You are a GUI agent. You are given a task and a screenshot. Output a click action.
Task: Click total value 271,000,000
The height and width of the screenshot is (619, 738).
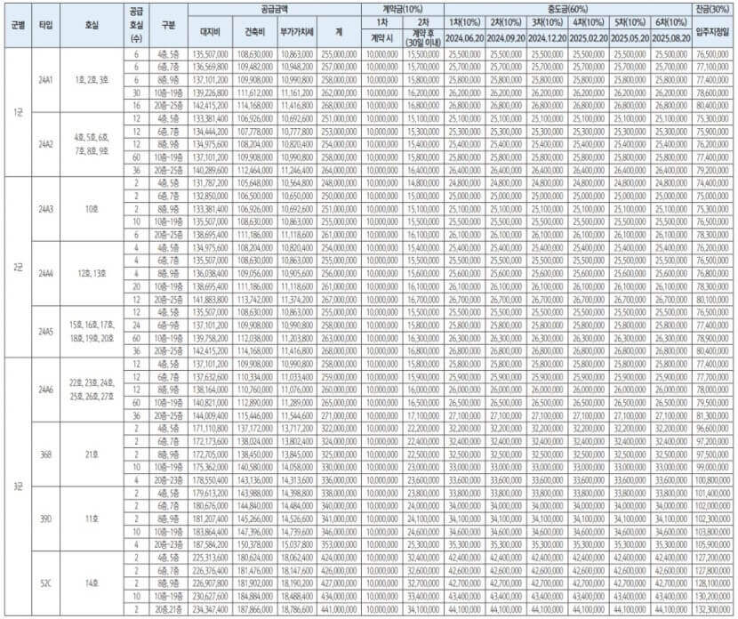pos(339,415)
